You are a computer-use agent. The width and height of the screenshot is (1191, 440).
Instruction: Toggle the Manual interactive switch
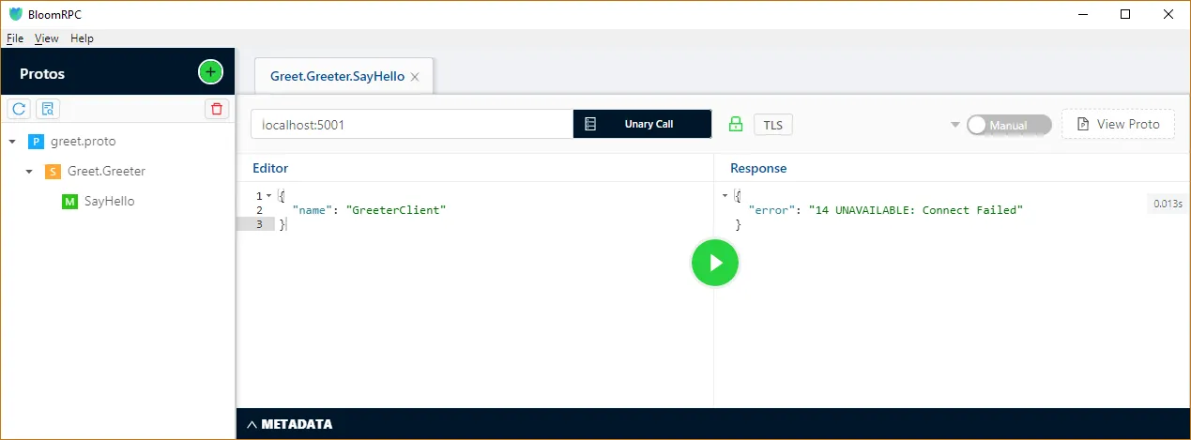click(x=1009, y=125)
